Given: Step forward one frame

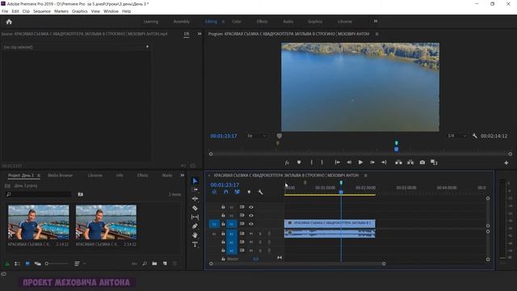Looking at the screenshot, I should [x=372, y=162].
